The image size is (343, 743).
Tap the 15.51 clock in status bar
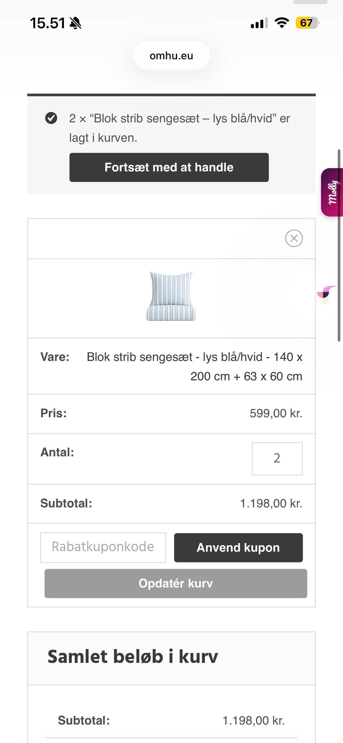point(47,24)
